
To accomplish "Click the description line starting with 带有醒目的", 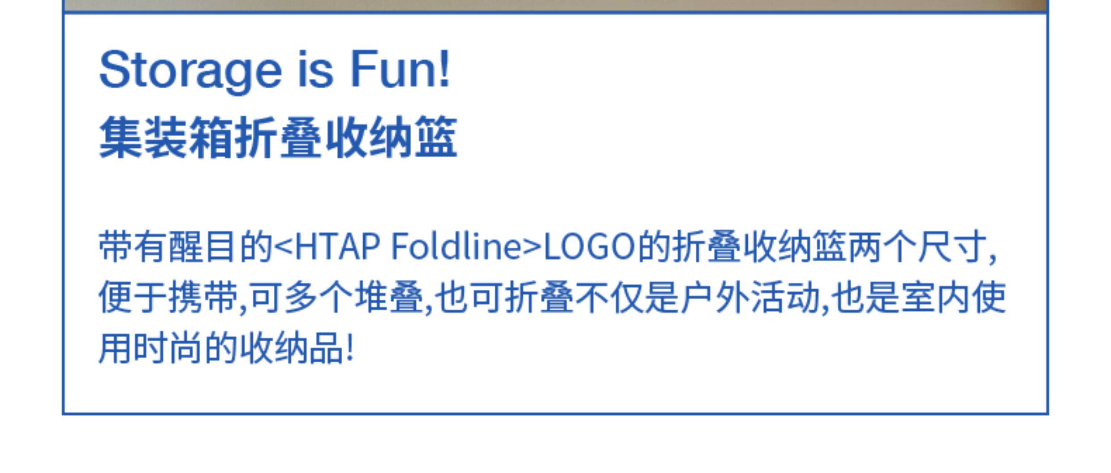I will 547,247.
